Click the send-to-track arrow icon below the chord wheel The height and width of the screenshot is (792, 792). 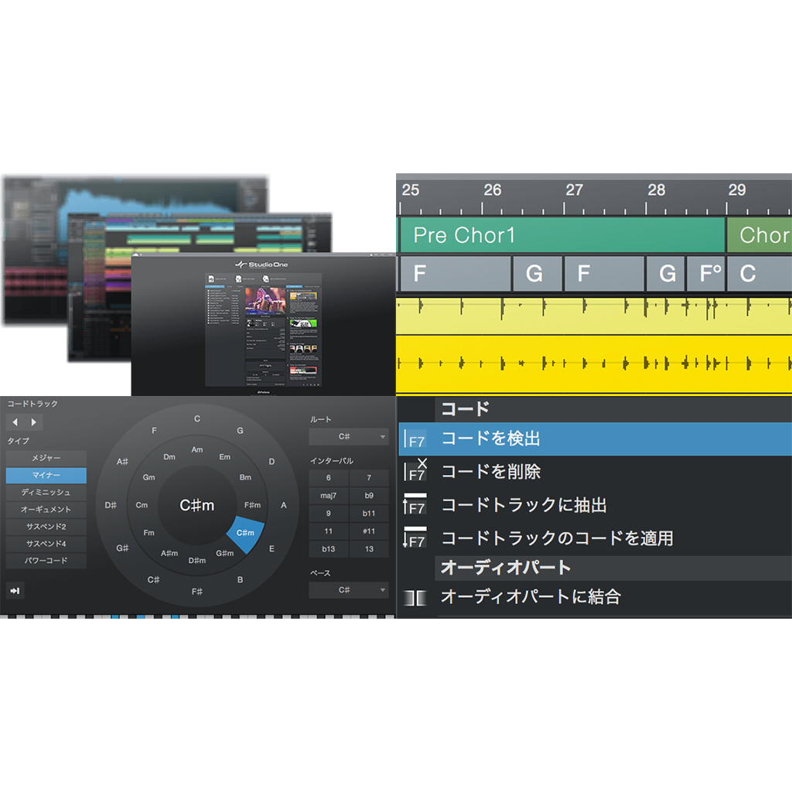pyautogui.click(x=15, y=590)
